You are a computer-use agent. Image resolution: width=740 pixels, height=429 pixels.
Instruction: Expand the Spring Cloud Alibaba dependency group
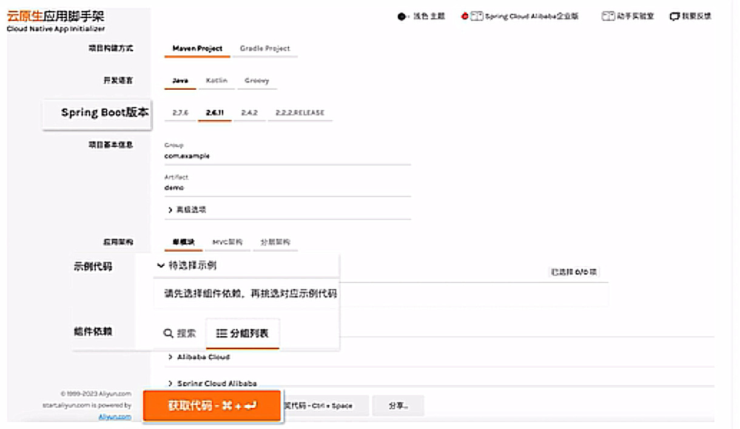[x=212, y=383]
